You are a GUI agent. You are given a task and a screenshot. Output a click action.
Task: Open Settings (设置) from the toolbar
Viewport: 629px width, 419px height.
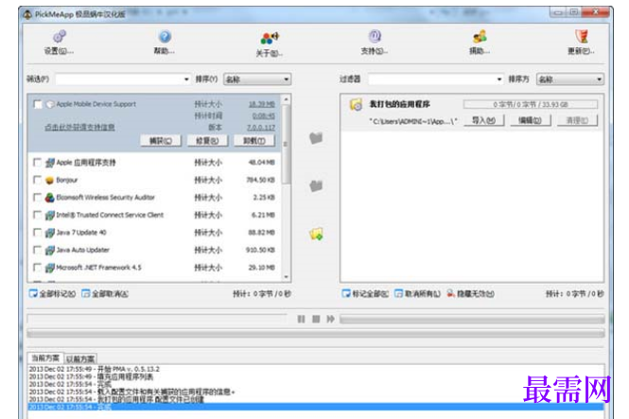tap(60, 37)
